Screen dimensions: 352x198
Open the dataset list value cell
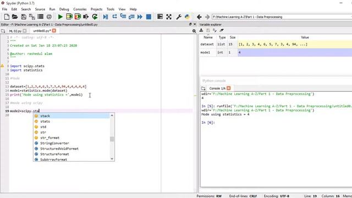(295, 45)
